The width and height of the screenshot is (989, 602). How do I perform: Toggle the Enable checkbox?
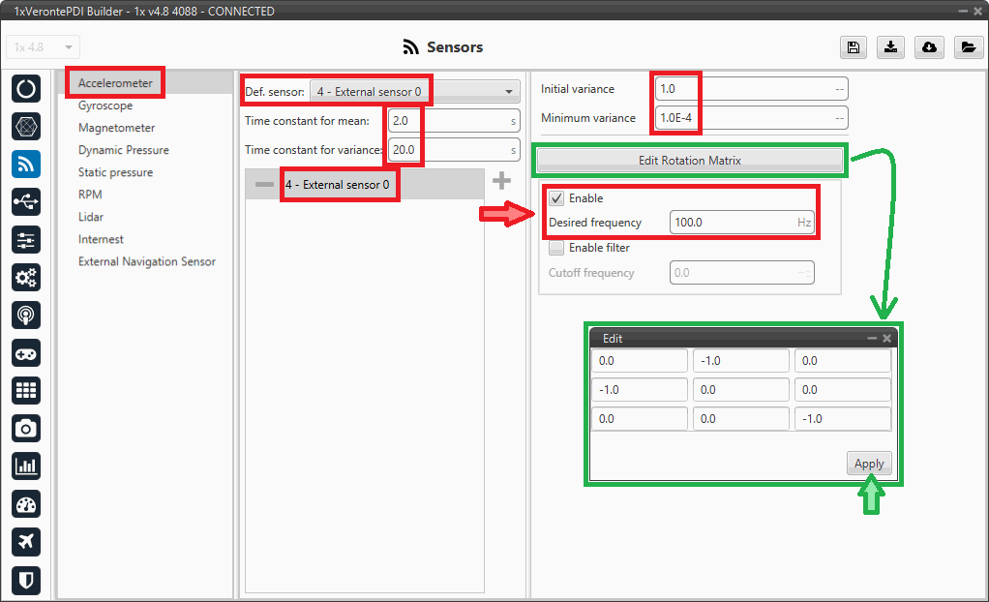coord(556,198)
